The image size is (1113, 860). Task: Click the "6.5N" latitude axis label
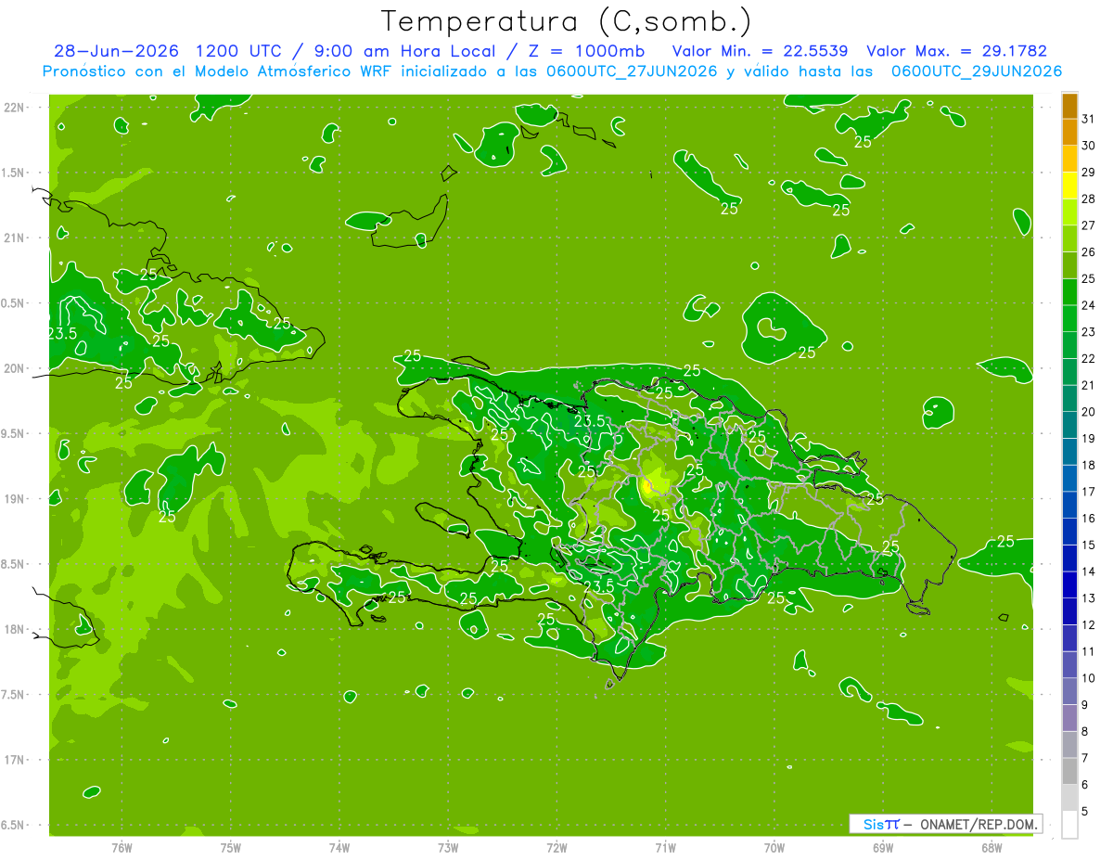coord(14,825)
